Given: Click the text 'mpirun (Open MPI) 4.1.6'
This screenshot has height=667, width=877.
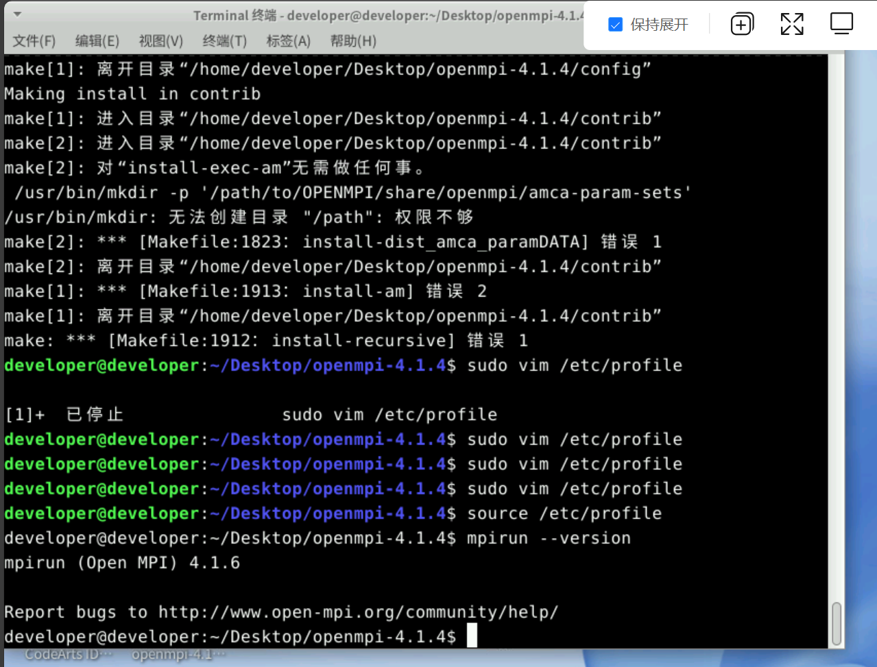Looking at the screenshot, I should (122, 563).
